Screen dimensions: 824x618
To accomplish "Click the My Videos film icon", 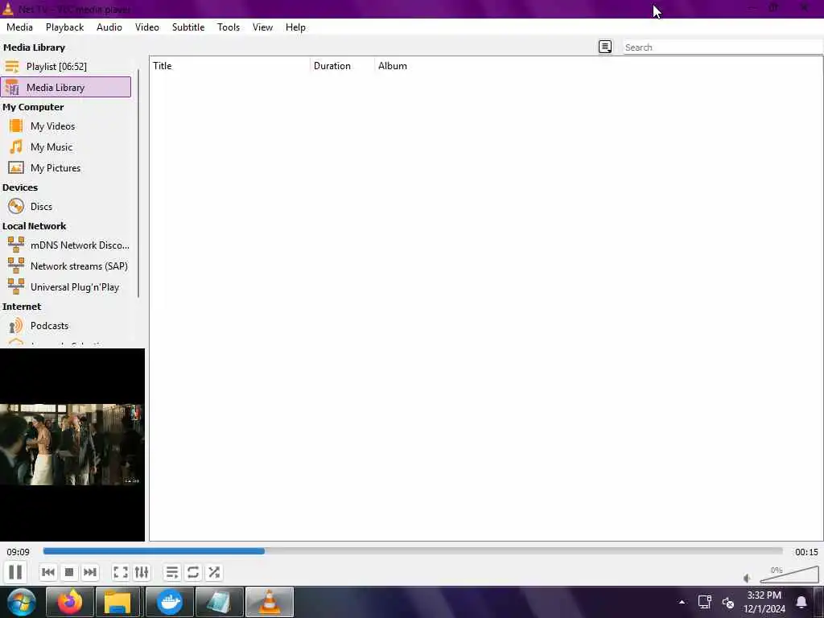I will pos(16,126).
